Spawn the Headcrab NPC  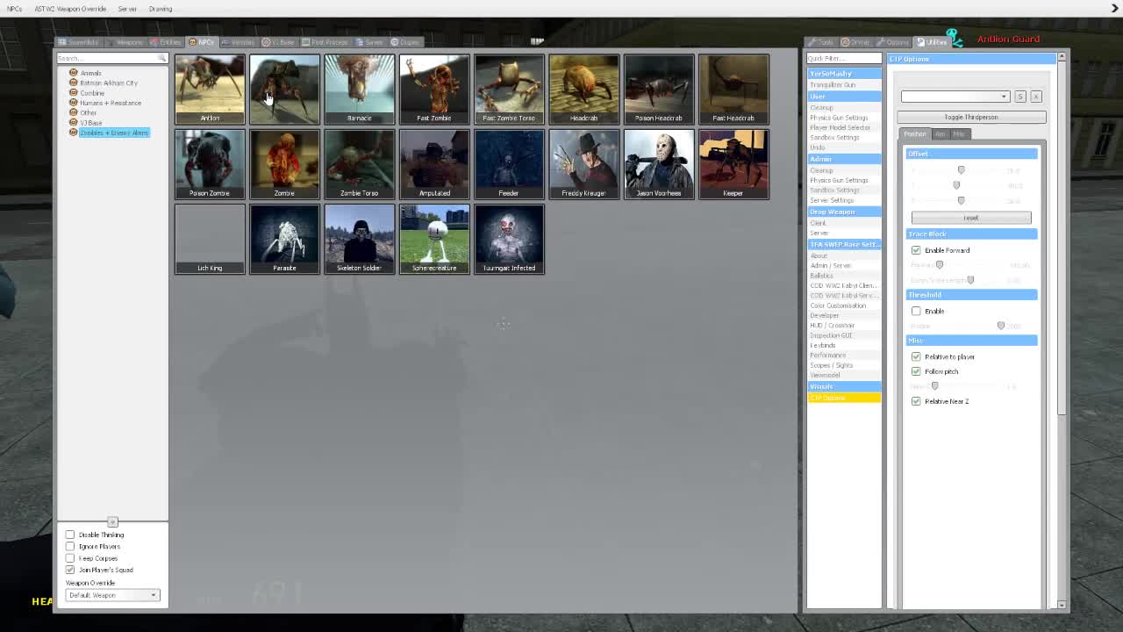[x=583, y=88]
